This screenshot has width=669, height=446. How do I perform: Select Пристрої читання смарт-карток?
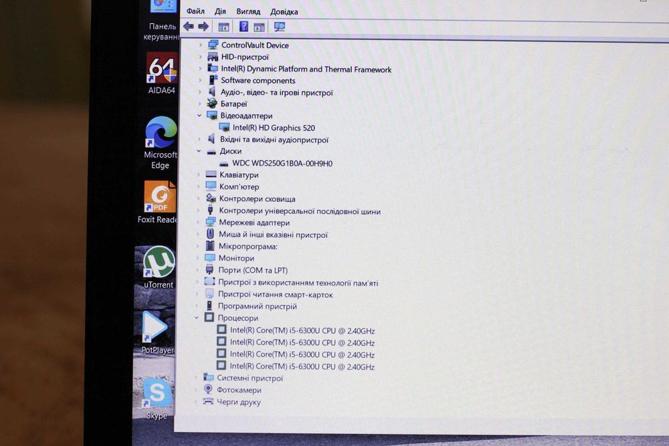click(x=275, y=294)
